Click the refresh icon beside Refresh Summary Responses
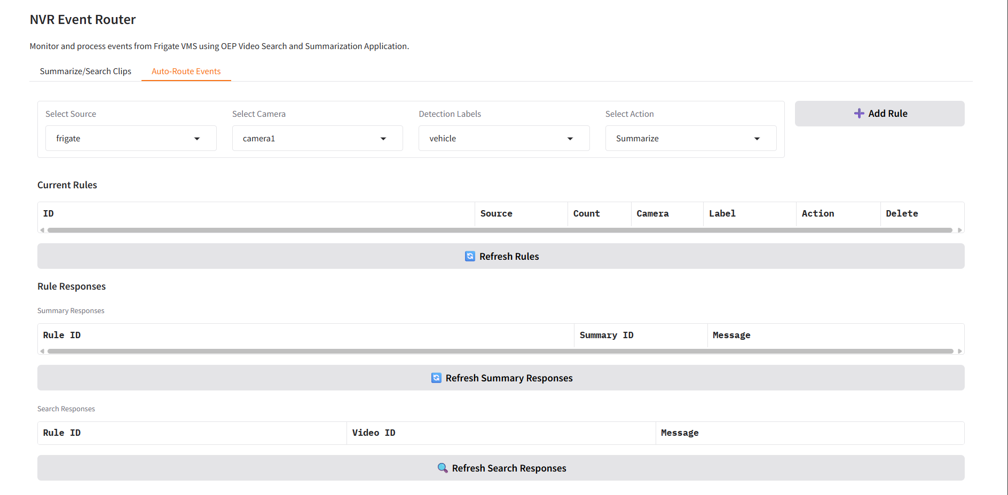 [x=436, y=378]
